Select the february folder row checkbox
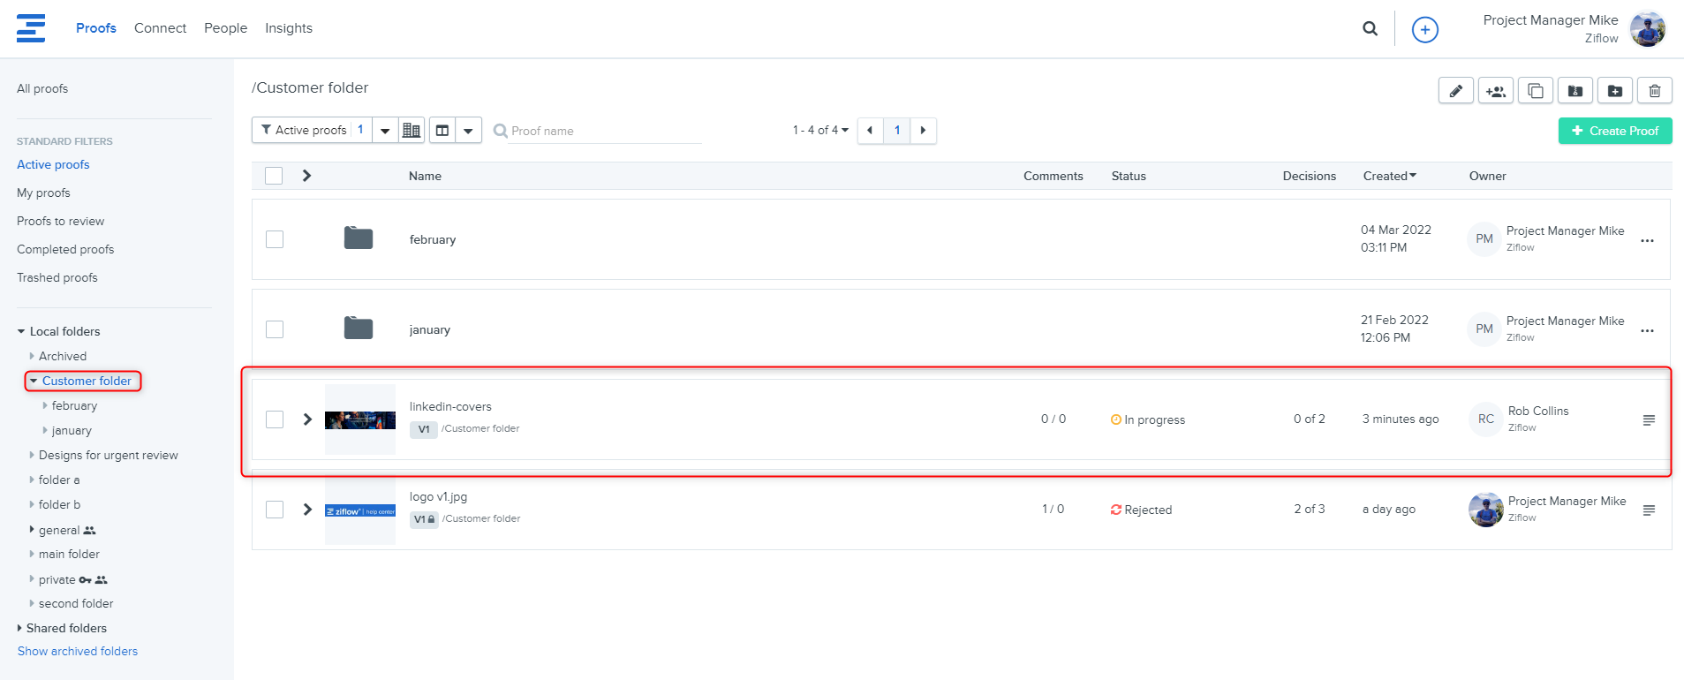 (x=275, y=239)
